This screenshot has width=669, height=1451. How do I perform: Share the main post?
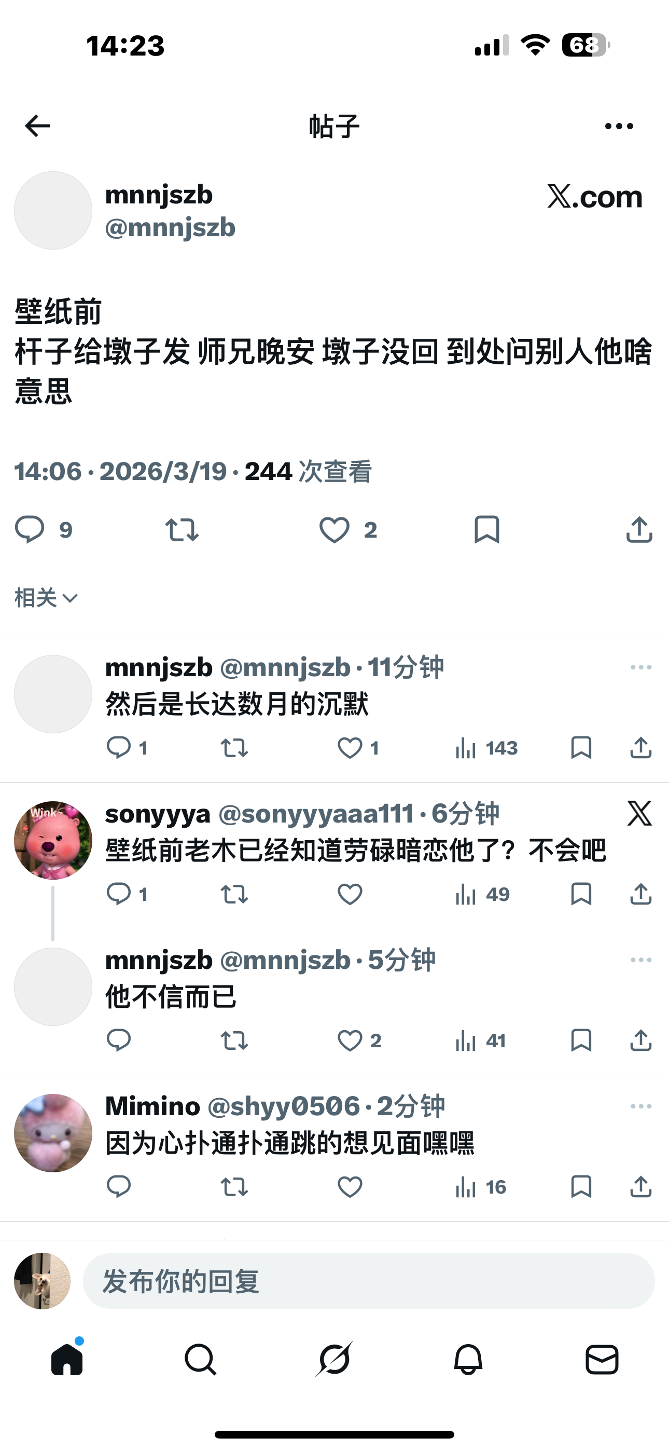(639, 529)
